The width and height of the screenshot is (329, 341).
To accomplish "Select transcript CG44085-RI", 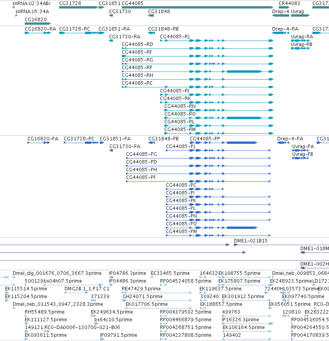I will coord(216,95).
